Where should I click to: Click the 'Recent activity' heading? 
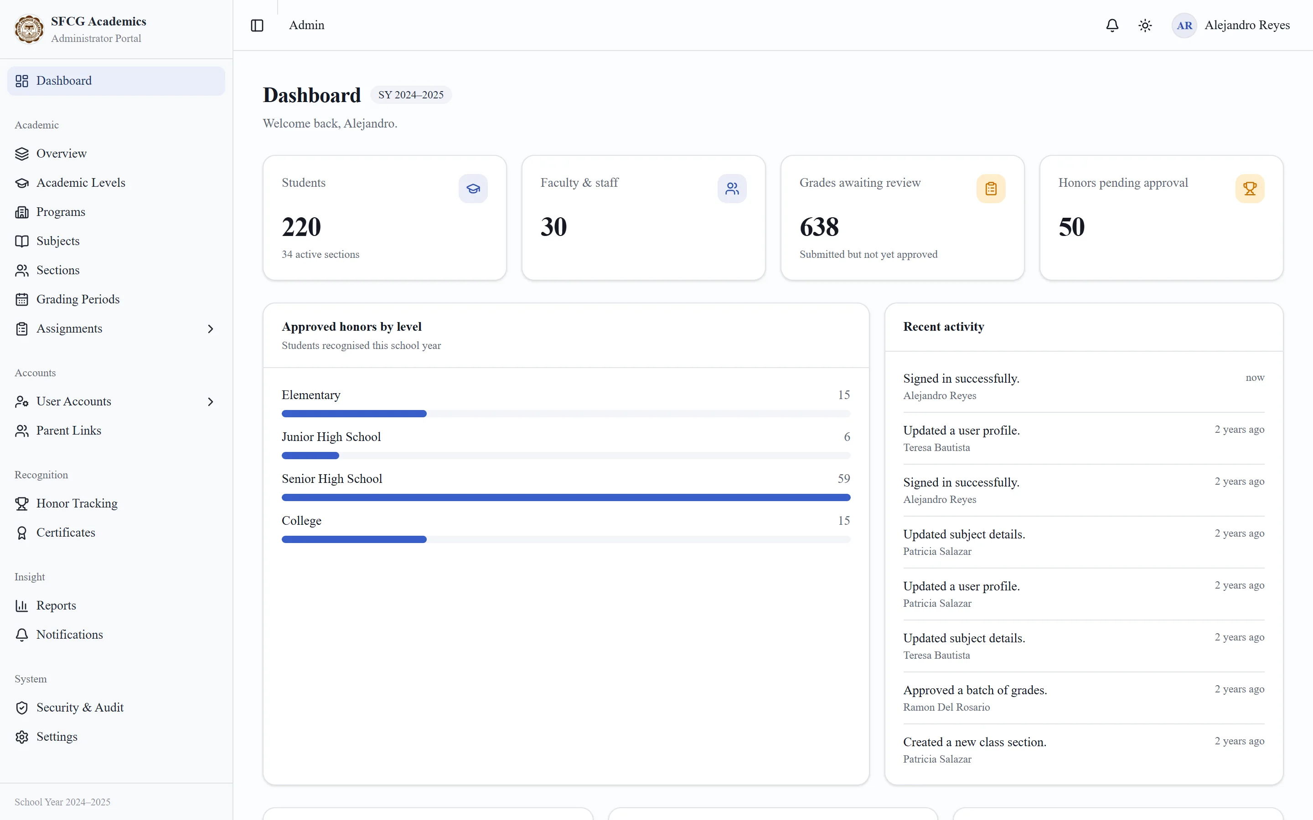(944, 327)
